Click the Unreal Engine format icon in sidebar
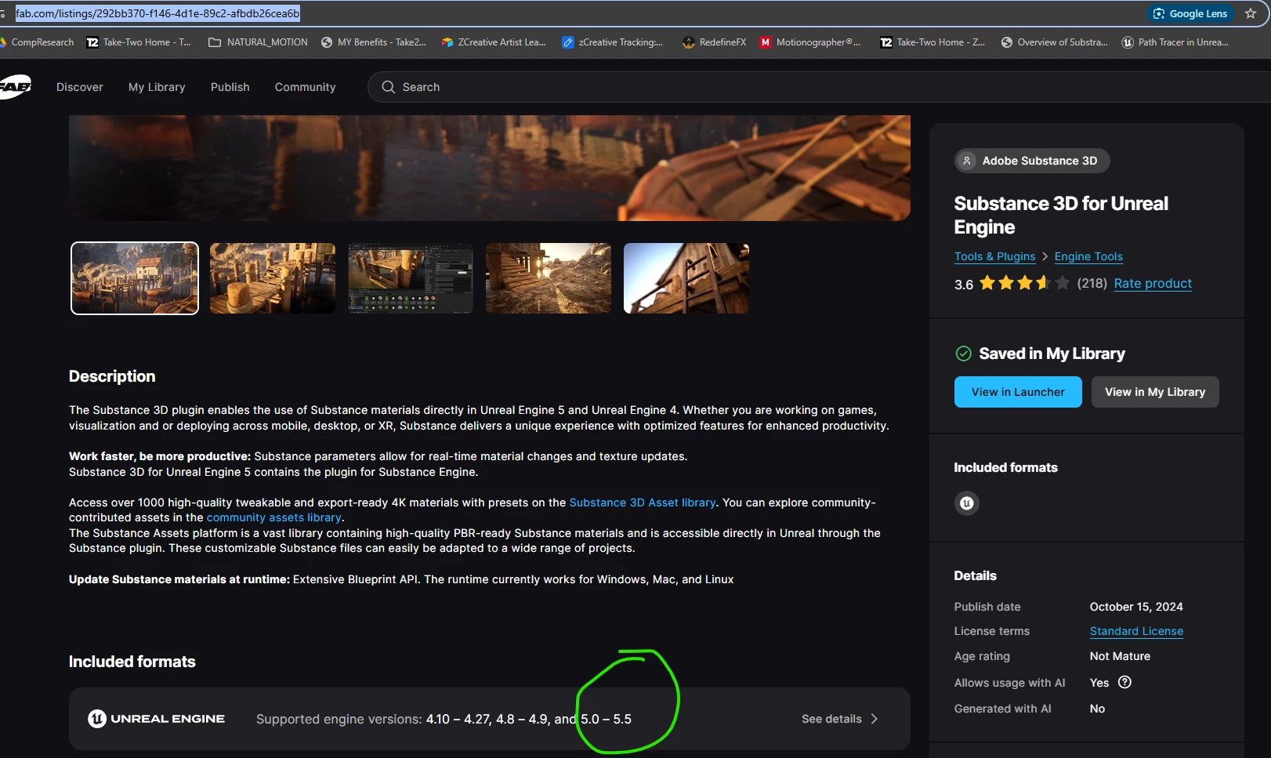 [967, 503]
